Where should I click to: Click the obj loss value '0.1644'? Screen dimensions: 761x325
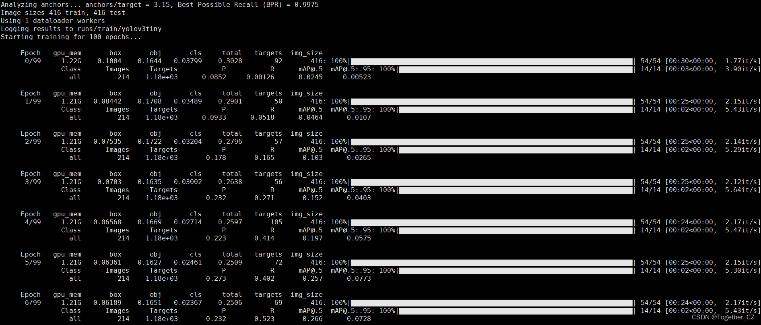coord(150,61)
